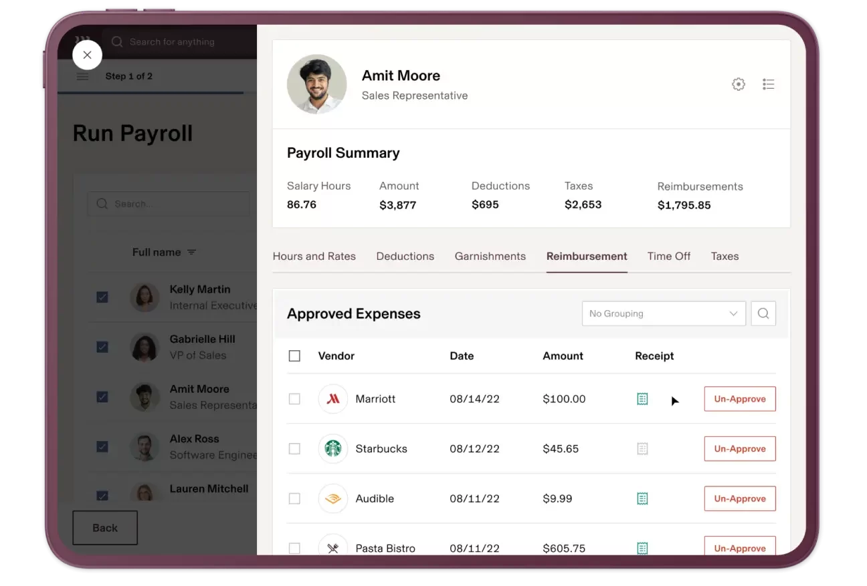Click the Back button
This screenshot has width=867, height=586.
[x=104, y=527]
